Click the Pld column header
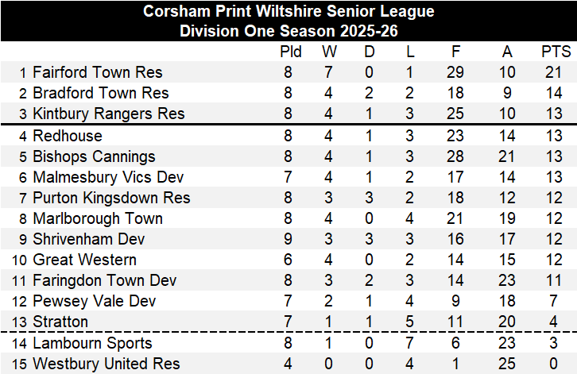Image resolution: width=577 pixels, height=374 pixels. pos(292,52)
